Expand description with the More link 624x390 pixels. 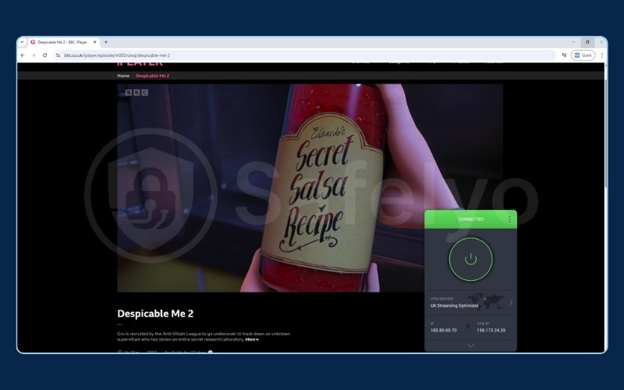coord(252,339)
